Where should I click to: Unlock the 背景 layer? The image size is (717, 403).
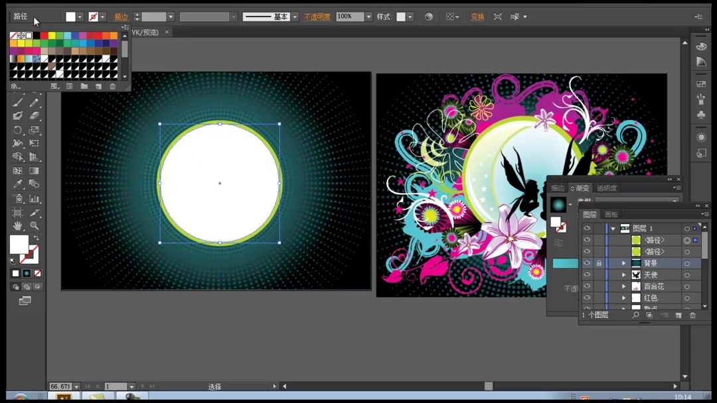(x=599, y=263)
